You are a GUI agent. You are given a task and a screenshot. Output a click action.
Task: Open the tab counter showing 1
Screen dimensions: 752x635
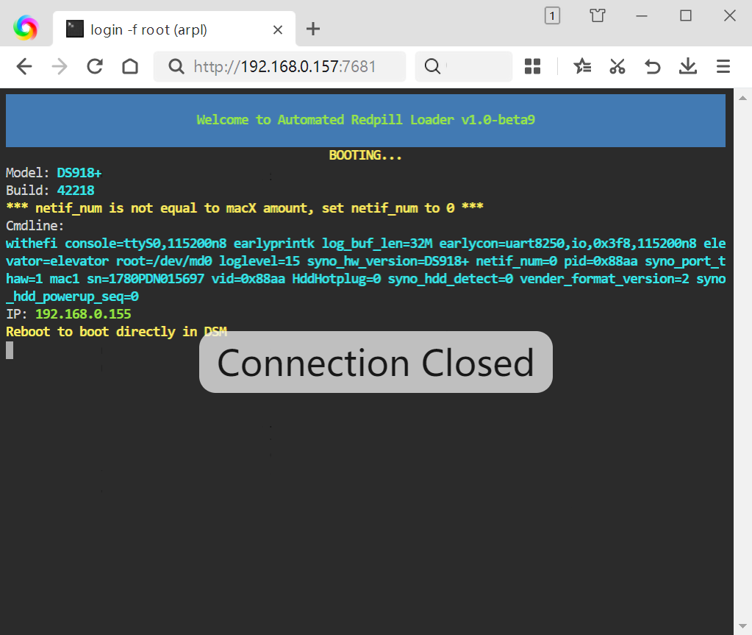click(x=552, y=16)
